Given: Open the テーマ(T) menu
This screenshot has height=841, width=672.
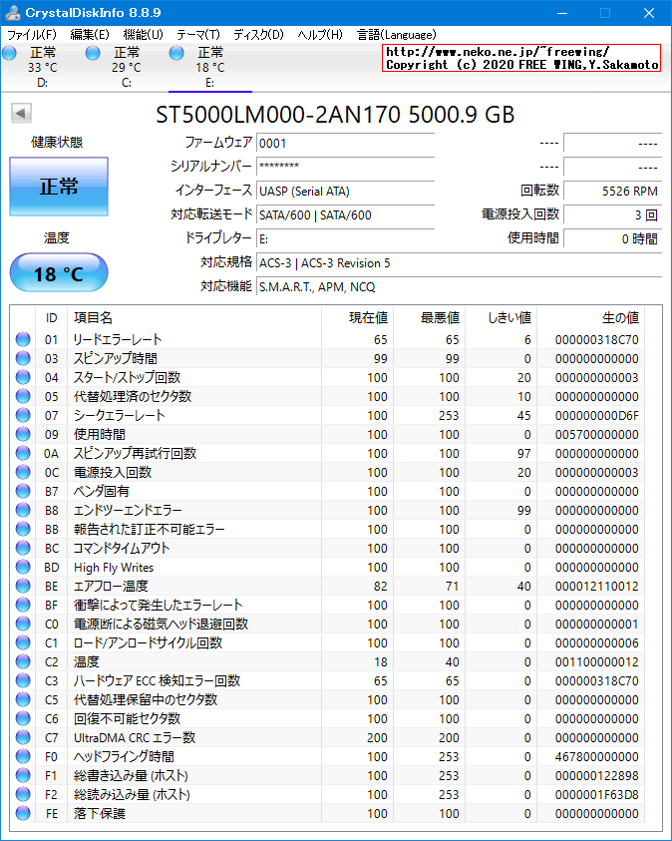Looking at the screenshot, I should click(x=198, y=35).
